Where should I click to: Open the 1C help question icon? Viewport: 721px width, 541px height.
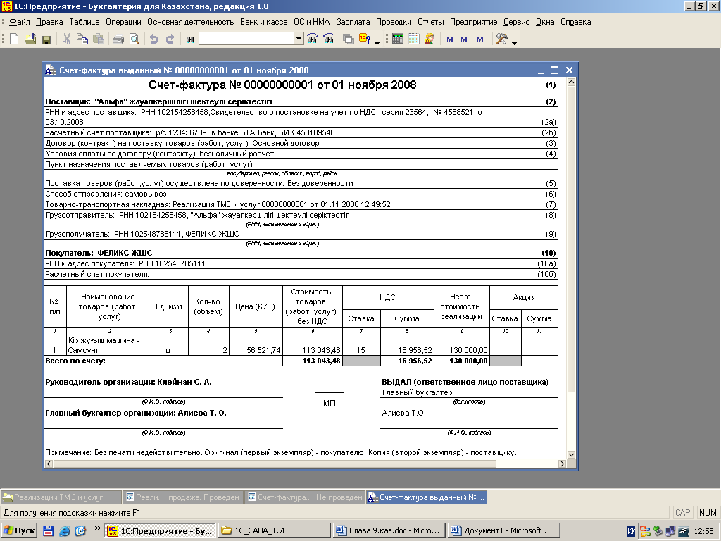click(x=365, y=39)
